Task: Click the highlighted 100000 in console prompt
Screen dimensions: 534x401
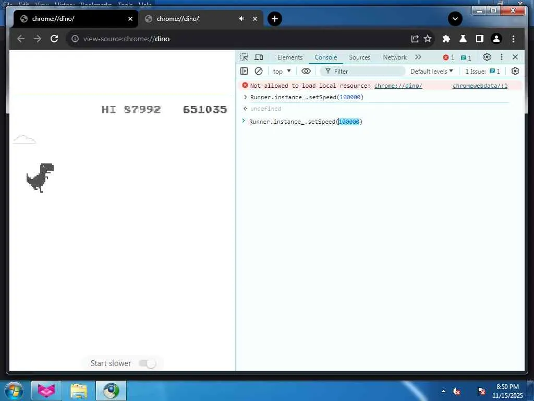Action: [x=349, y=122]
